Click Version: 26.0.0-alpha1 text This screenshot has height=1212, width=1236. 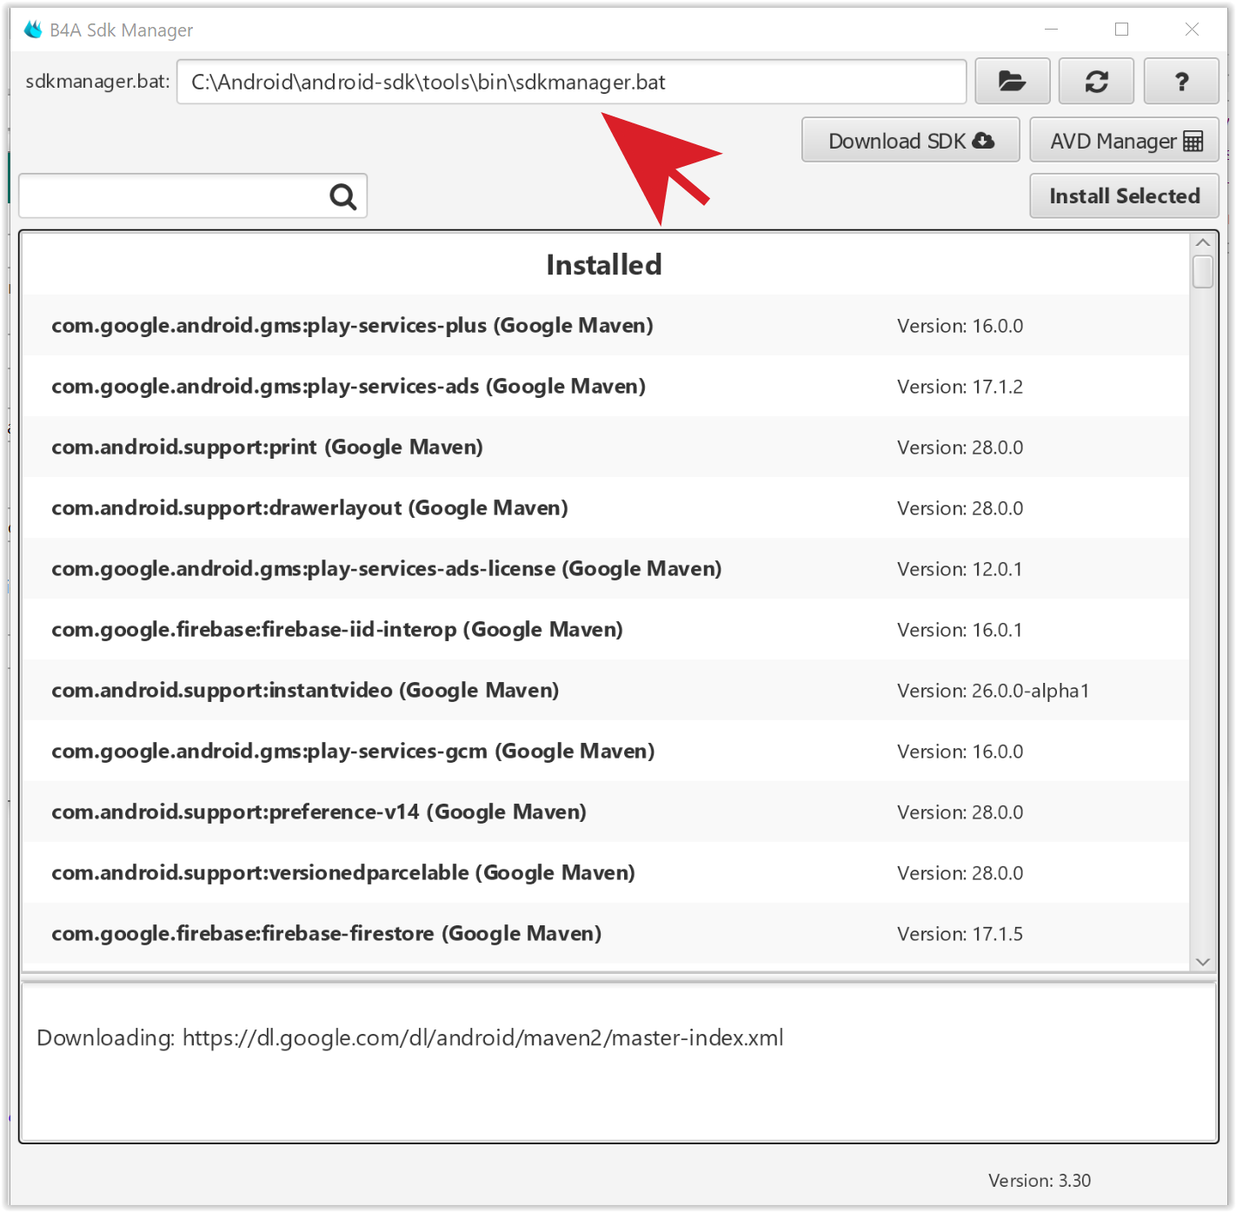pos(993,691)
